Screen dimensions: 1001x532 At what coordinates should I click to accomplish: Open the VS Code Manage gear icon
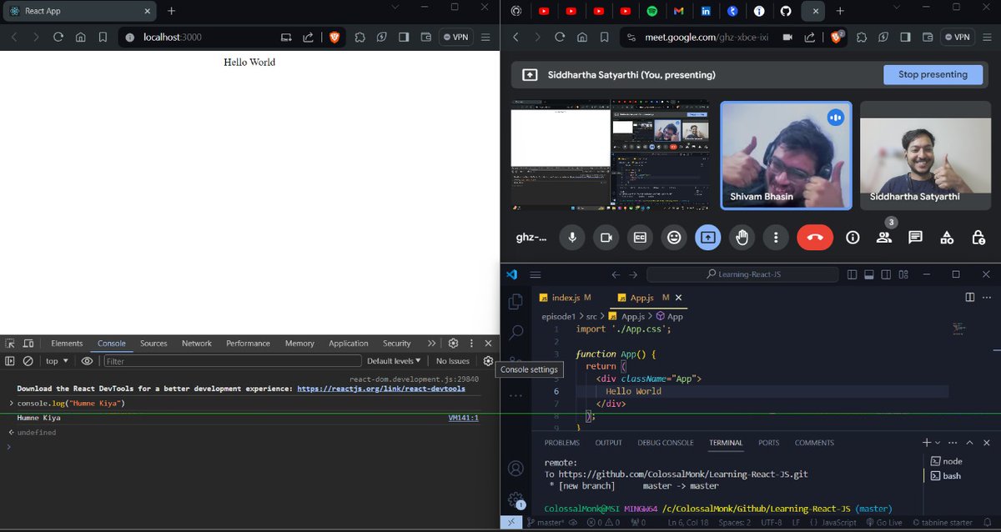pos(516,499)
